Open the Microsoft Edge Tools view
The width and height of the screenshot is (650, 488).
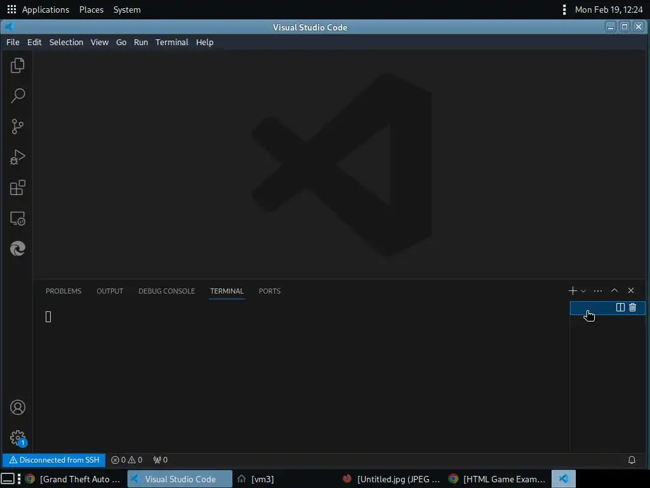tap(17, 248)
